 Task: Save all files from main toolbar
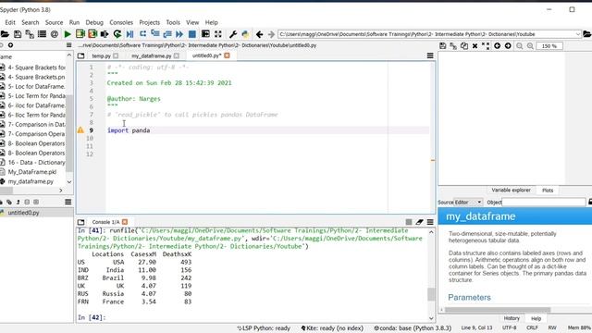30,34
